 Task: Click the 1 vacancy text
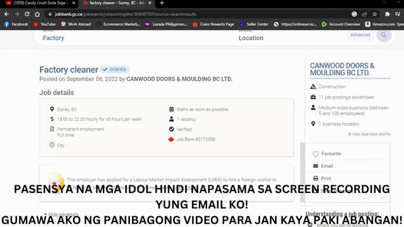pyautogui.click(x=186, y=119)
